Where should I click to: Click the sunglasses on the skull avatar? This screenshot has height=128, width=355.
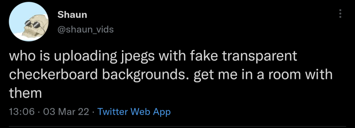[32, 24]
